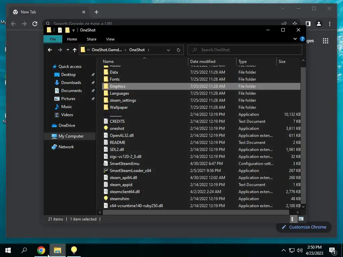Screen dimensions: 343x257
Task: Expand the ribbon chevron
Action: [x=295, y=39]
